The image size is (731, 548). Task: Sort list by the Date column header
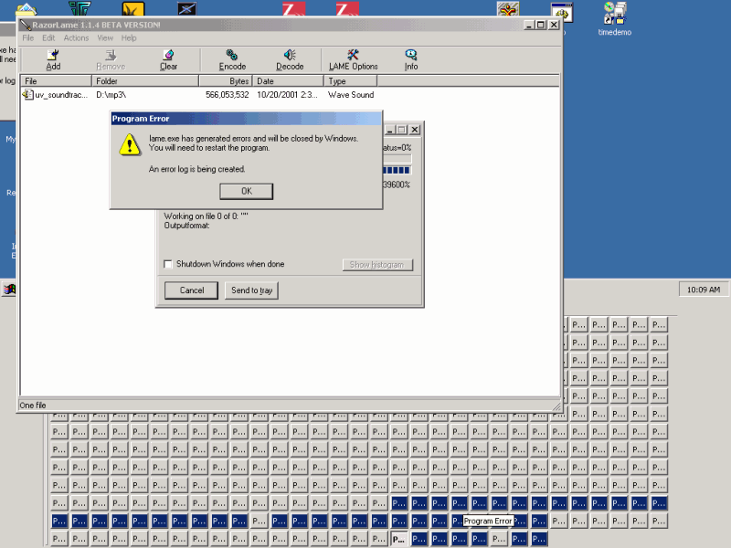(x=288, y=81)
